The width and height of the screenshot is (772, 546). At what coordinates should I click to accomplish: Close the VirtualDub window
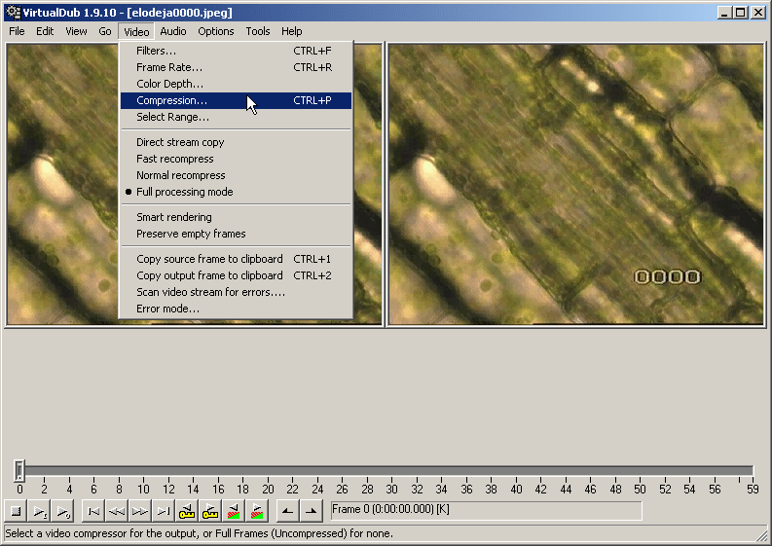(x=758, y=13)
